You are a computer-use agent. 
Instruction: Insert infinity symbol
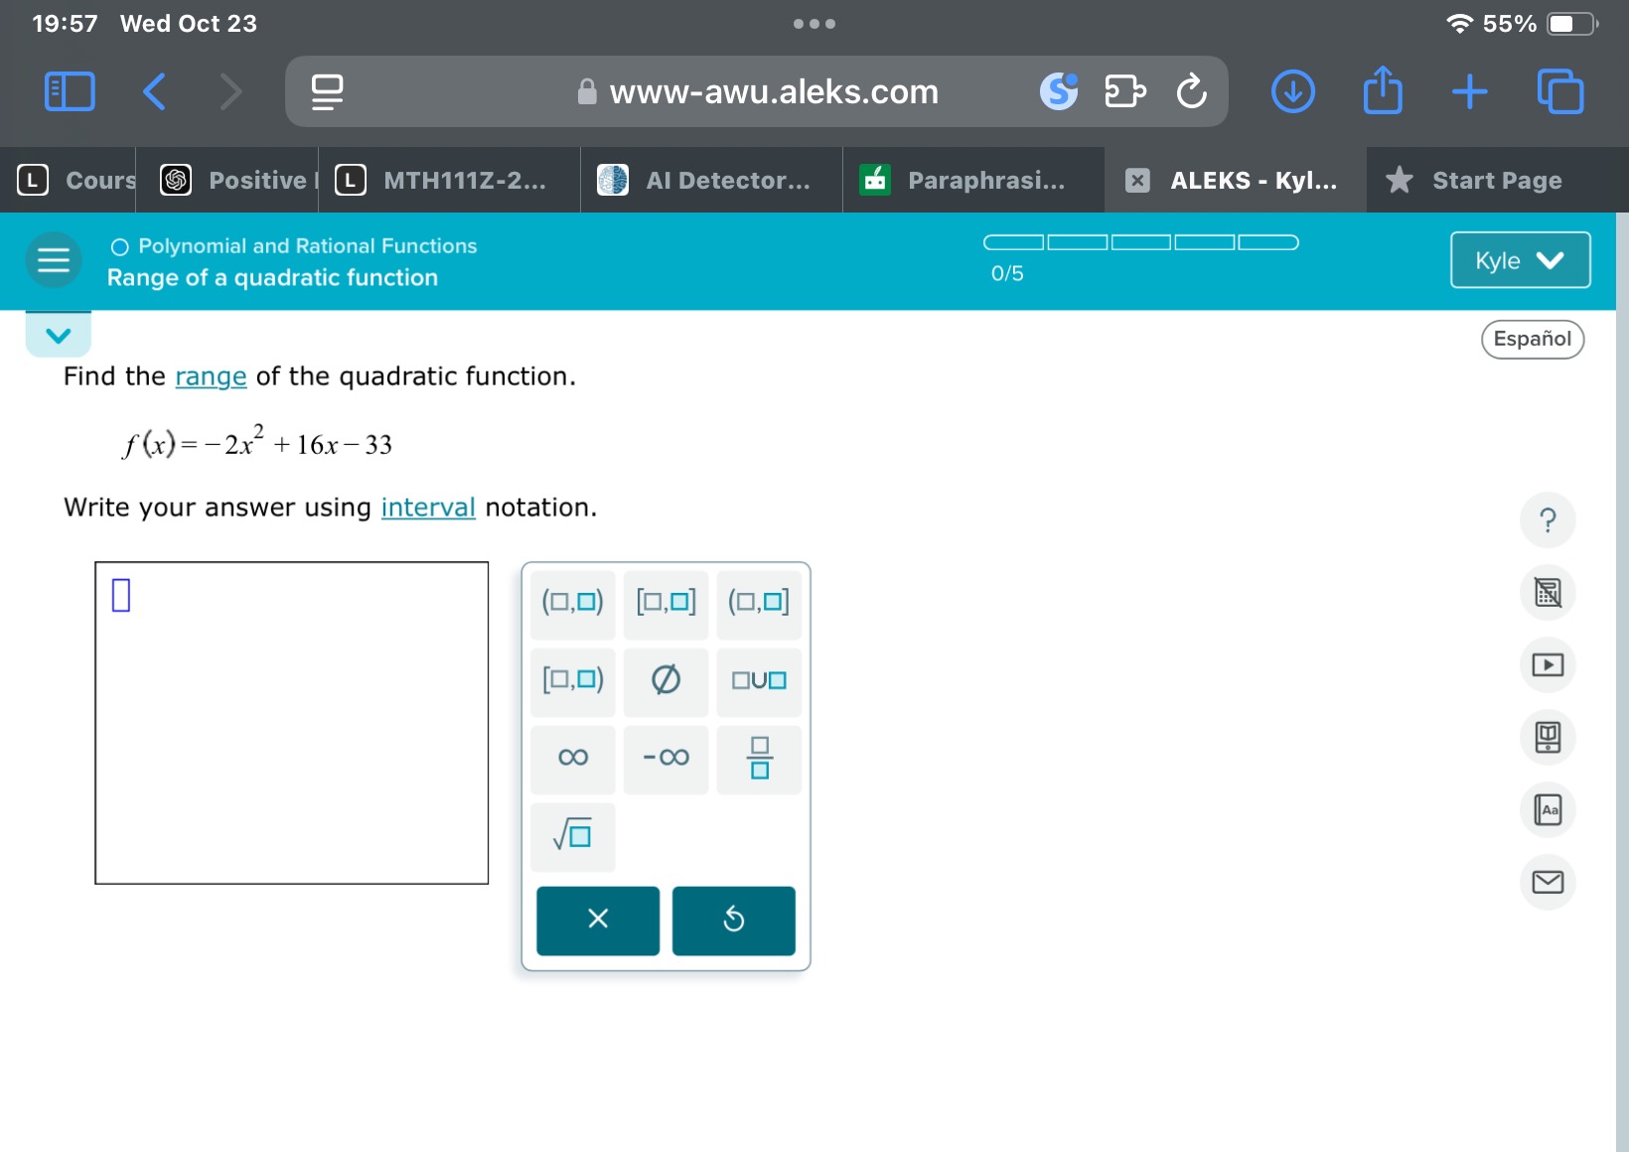point(573,759)
